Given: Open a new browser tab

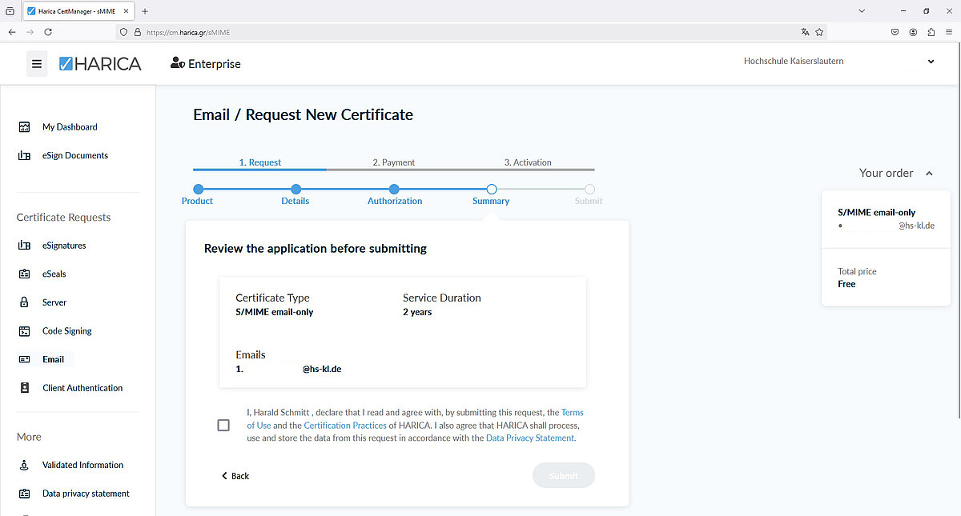Looking at the screenshot, I should (x=145, y=11).
